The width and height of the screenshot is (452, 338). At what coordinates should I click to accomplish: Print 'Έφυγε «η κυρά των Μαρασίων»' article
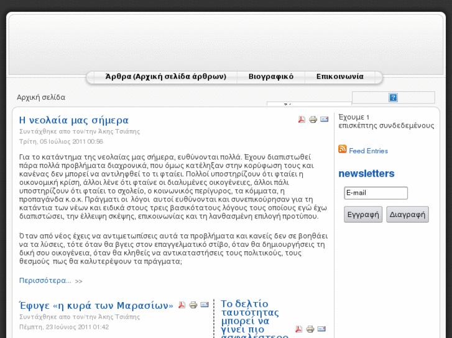point(193,305)
